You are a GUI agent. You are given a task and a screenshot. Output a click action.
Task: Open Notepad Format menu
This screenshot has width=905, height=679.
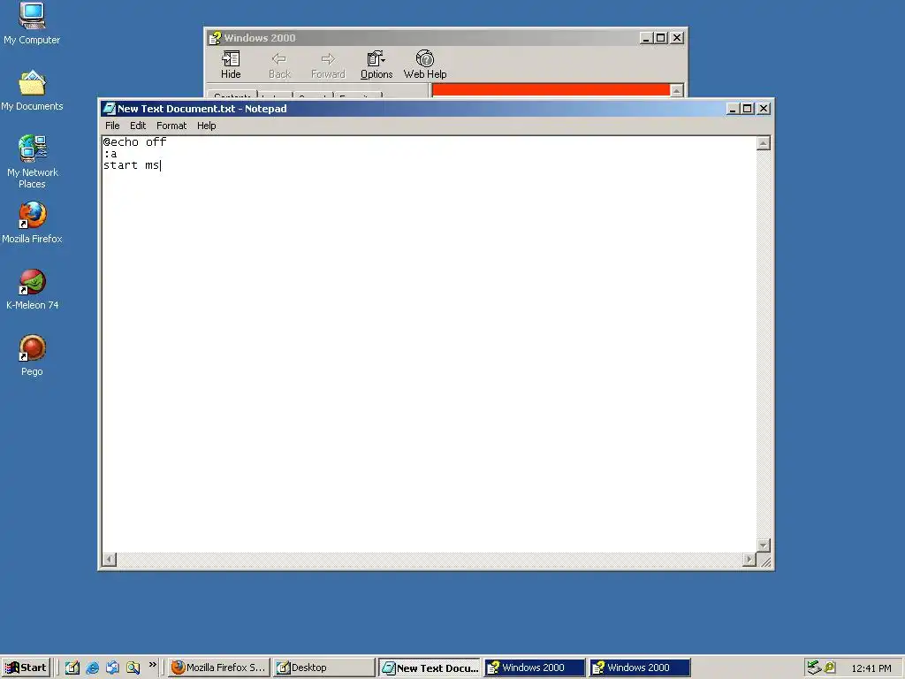coord(171,126)
